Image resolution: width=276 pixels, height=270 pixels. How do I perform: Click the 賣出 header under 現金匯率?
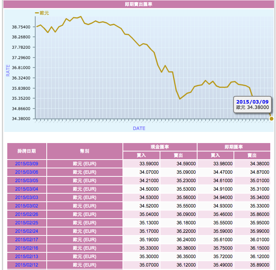click(x=178, y=155)
